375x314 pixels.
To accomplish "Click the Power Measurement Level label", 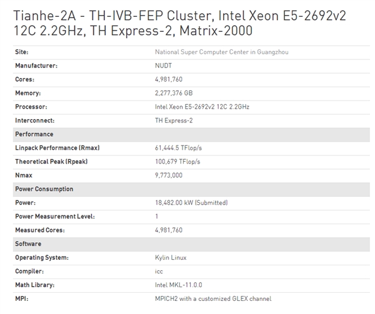I will pyautogui.click(x=54, y=217).
